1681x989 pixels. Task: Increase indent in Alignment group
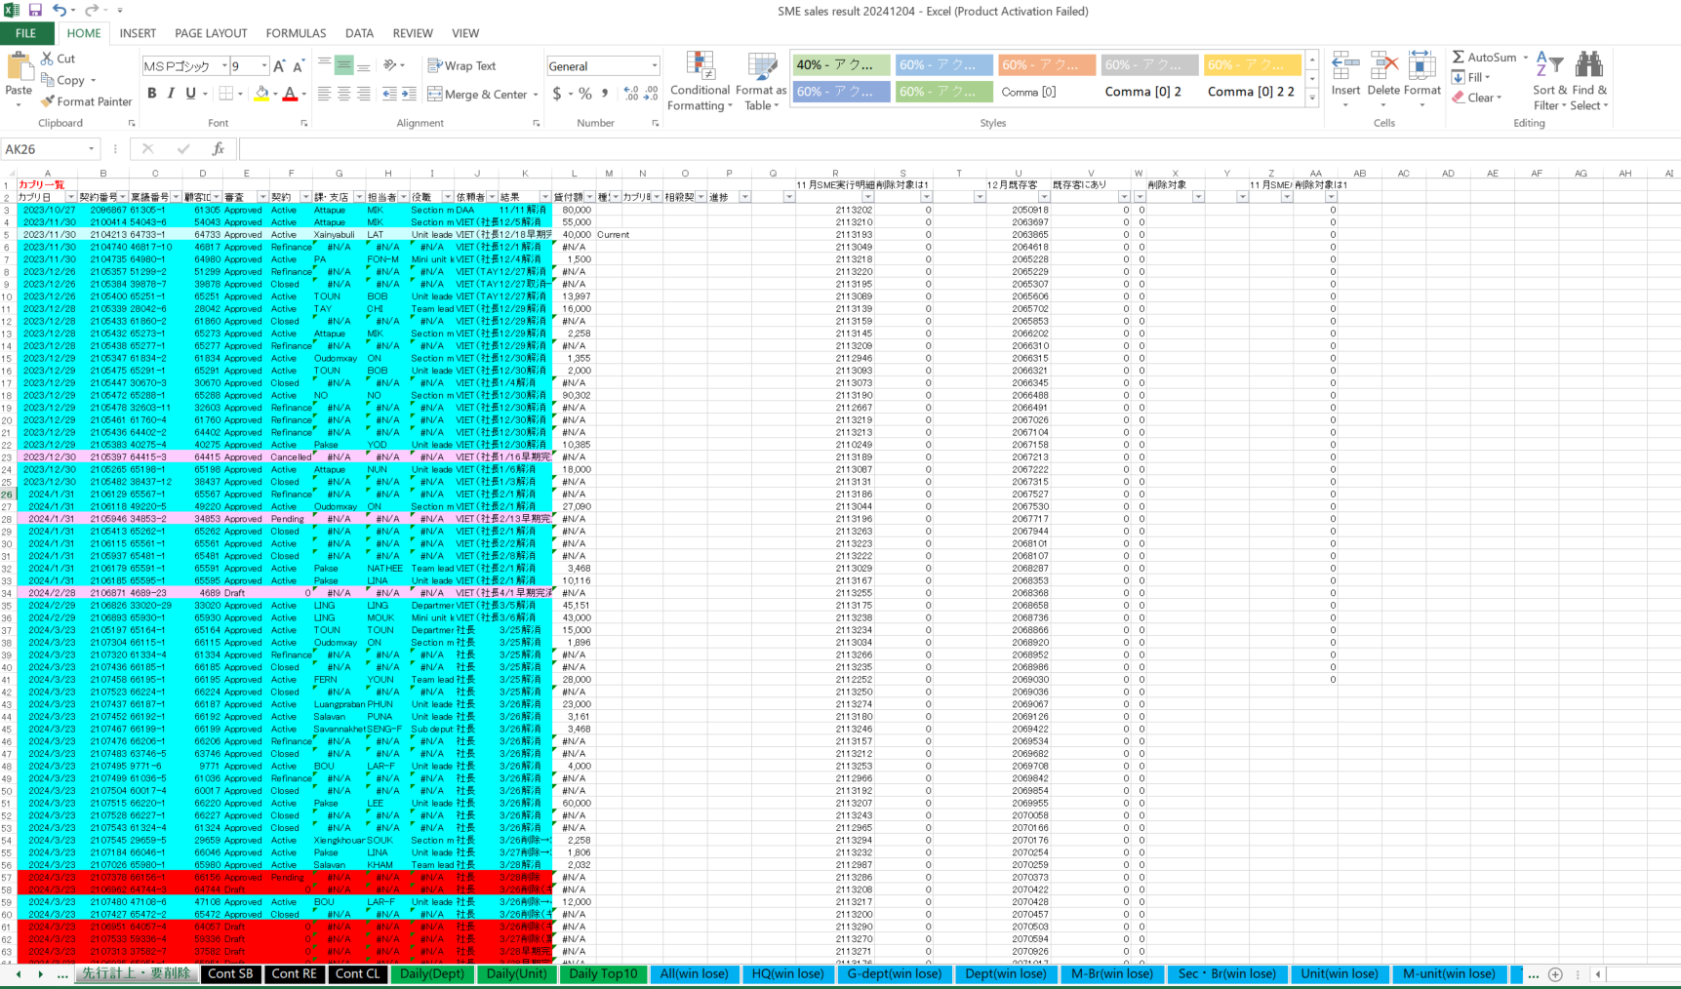click(409, 94)
